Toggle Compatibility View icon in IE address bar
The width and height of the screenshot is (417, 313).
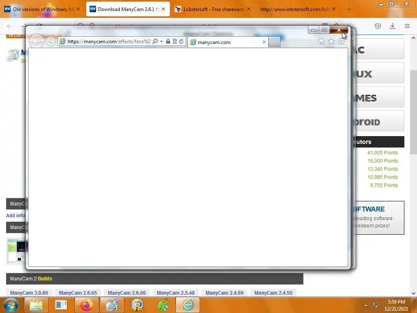click(x=175, y=41)
